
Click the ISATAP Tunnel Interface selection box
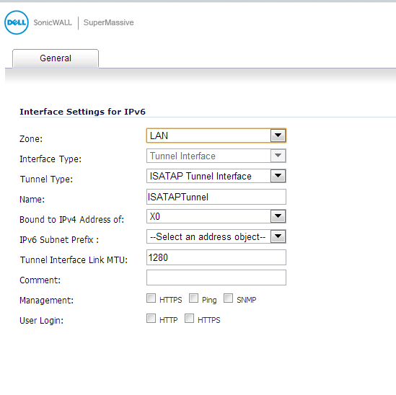(x=216, y=176)
